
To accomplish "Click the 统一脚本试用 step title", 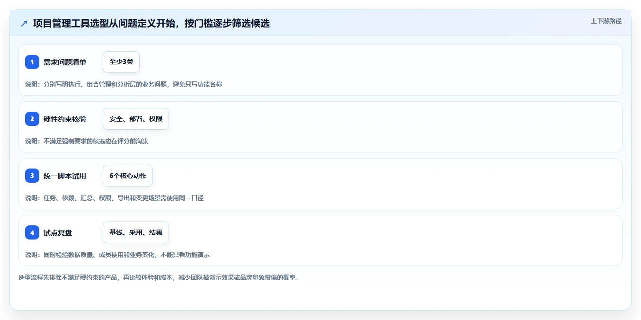I will (65, 176).
